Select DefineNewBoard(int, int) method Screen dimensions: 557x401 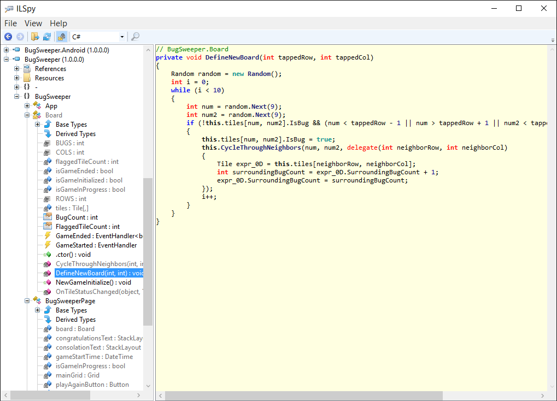tap(99, 273)
